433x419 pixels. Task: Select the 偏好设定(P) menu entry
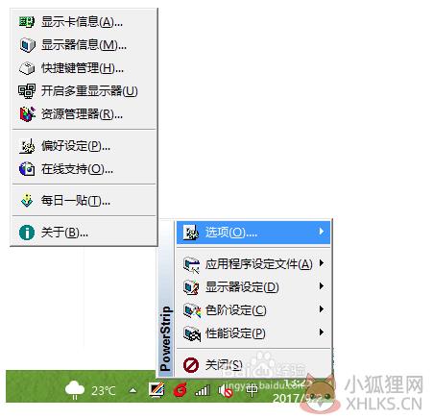[84, 146]
